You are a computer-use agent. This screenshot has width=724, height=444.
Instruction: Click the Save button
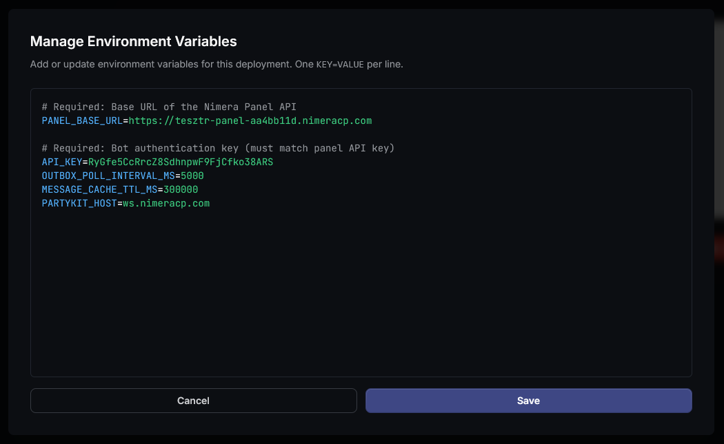[x=528, y=400]
